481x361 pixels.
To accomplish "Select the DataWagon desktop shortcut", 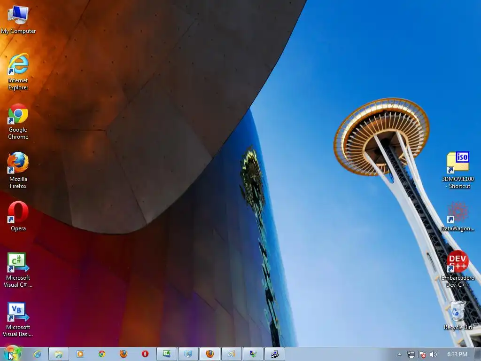I will click(458, 216).
